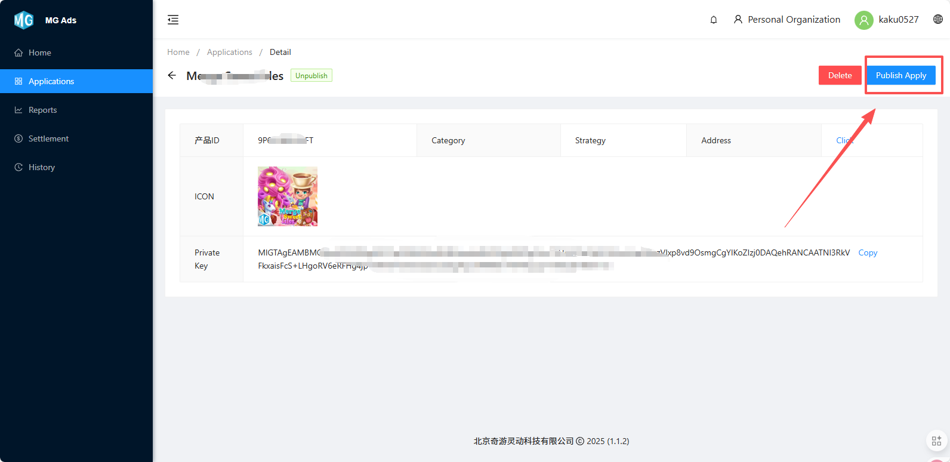Copy the private key
950x462 pixels.
point(867,252)
